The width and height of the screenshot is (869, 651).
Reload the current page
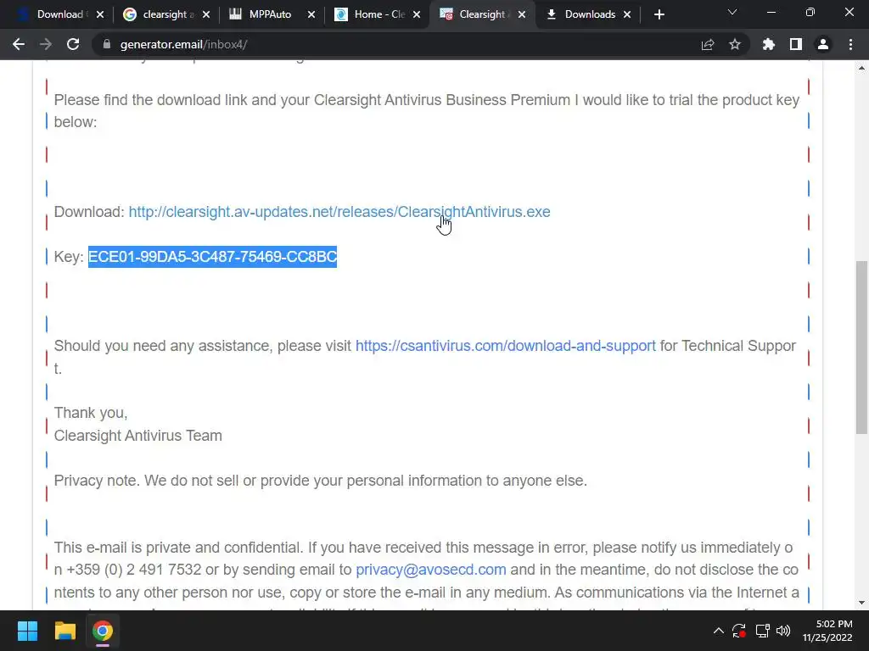click(73, 44)
